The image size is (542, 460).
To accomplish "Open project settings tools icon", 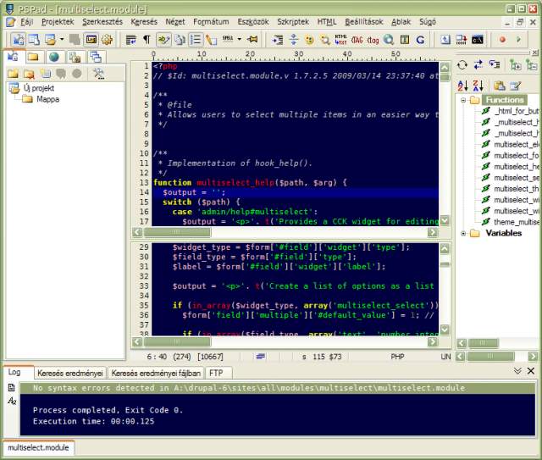I will click(98, 74).
